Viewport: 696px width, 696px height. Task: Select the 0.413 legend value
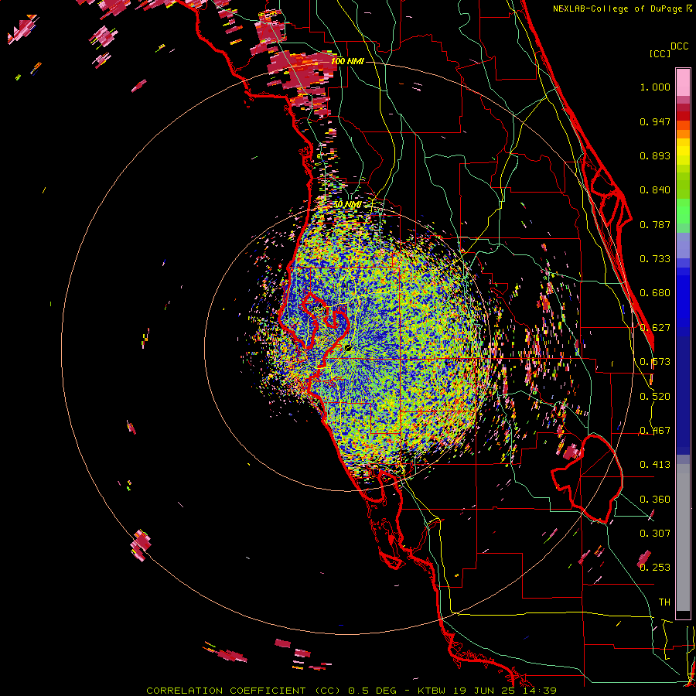pyautogui.click(x=655, y=465)
